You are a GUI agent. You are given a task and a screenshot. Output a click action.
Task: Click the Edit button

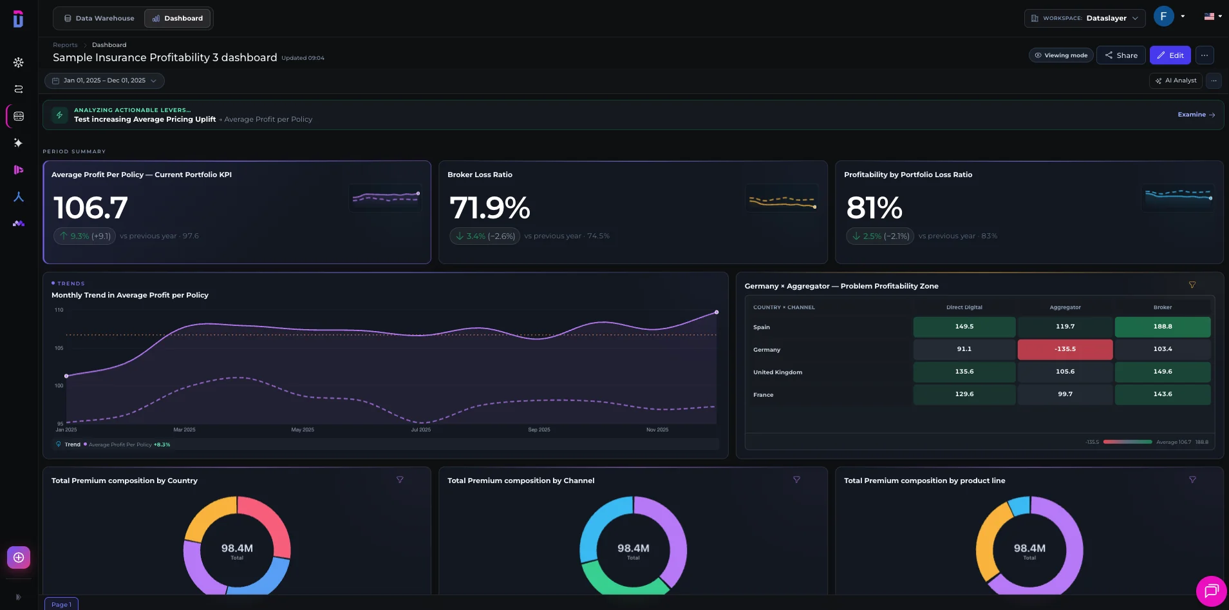pos(1170,55)
